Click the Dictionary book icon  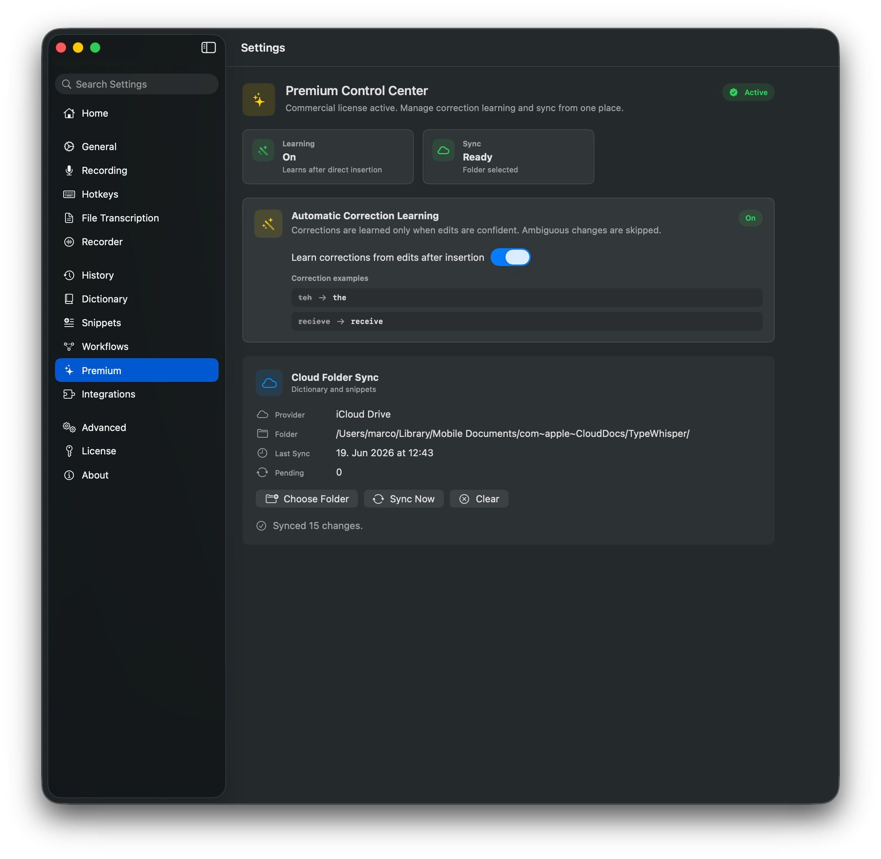tap(69, 299)
